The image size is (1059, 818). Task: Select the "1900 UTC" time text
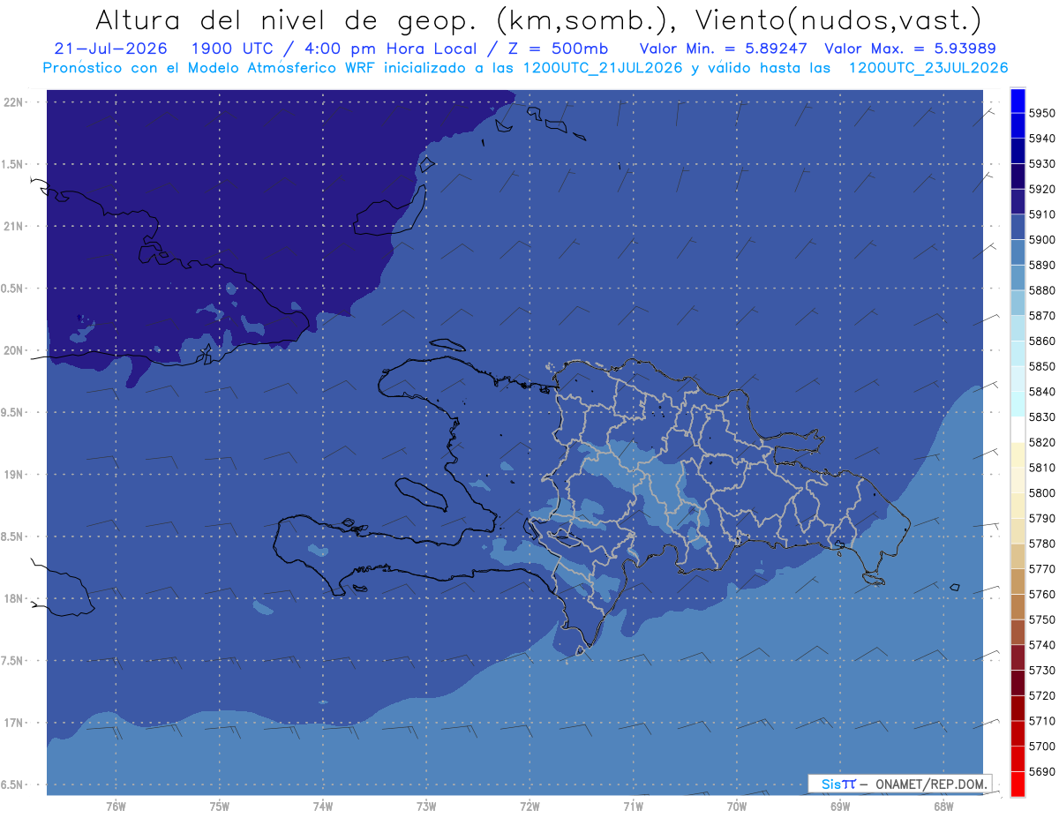pyautogui.click(x=234, y=49)
